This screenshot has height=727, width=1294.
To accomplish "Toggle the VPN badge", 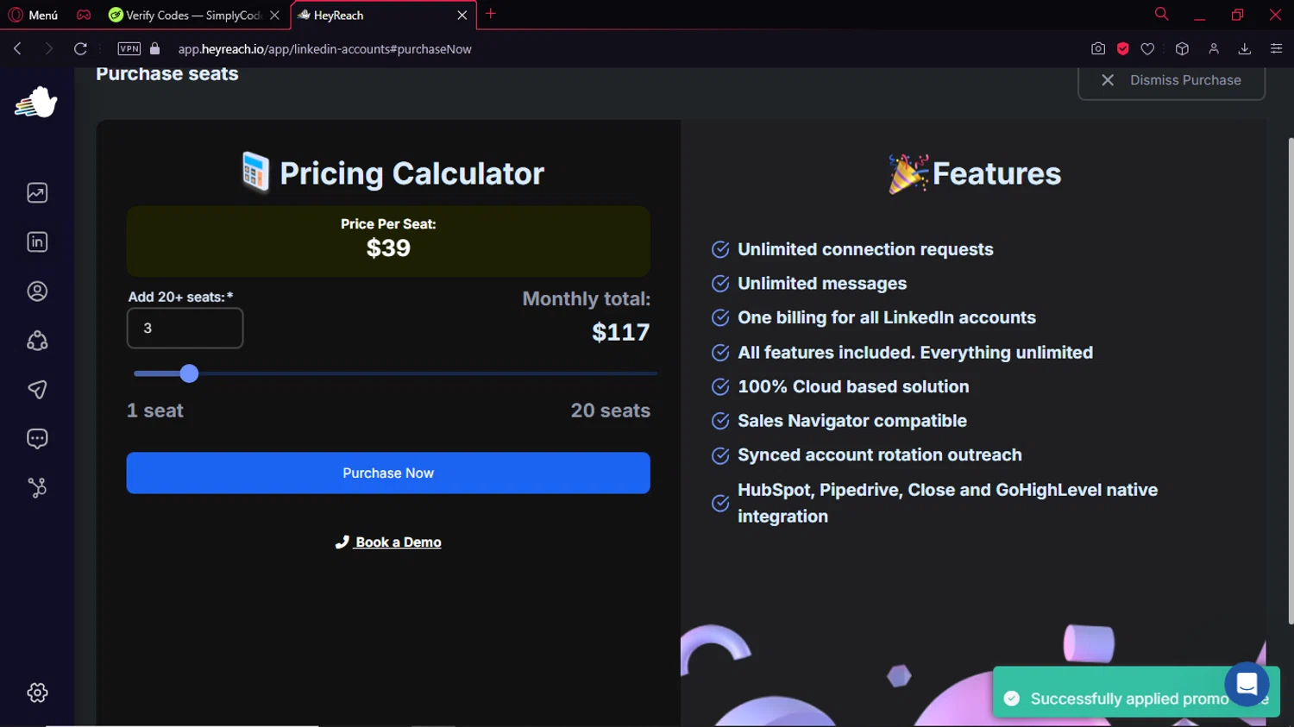I will point(129,49).
